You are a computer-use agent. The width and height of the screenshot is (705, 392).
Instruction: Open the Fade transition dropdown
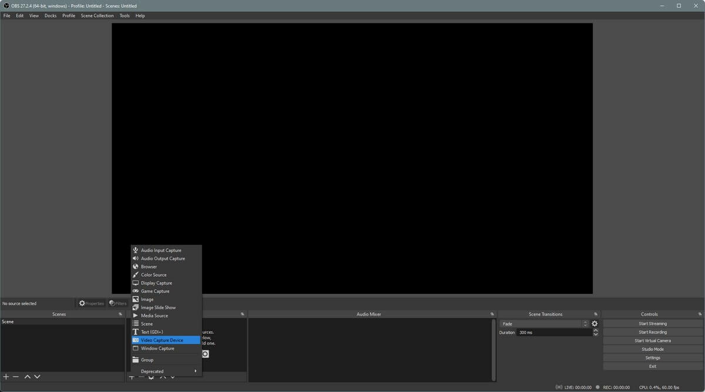coord(543,324)
